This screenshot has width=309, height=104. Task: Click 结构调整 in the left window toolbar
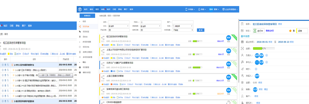click(44, 54)
